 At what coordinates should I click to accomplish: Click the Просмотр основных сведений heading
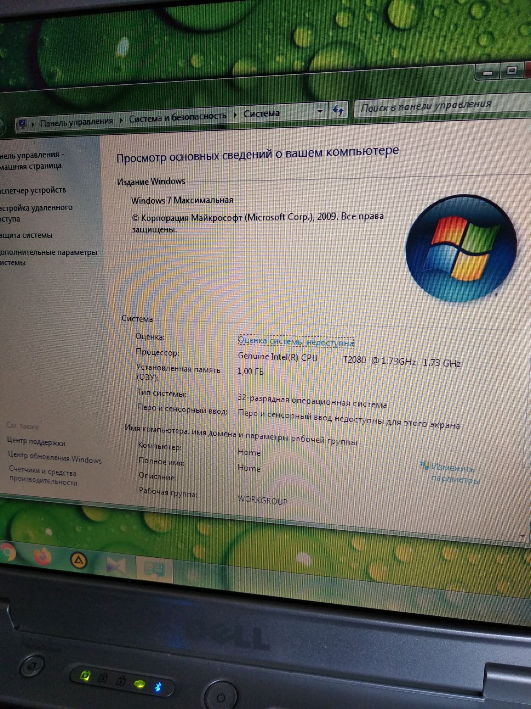point(257,154)
